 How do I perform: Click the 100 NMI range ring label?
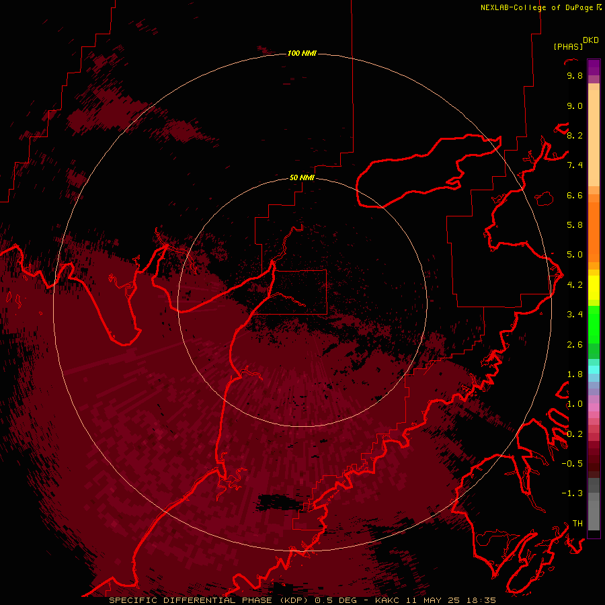(302, 53)
